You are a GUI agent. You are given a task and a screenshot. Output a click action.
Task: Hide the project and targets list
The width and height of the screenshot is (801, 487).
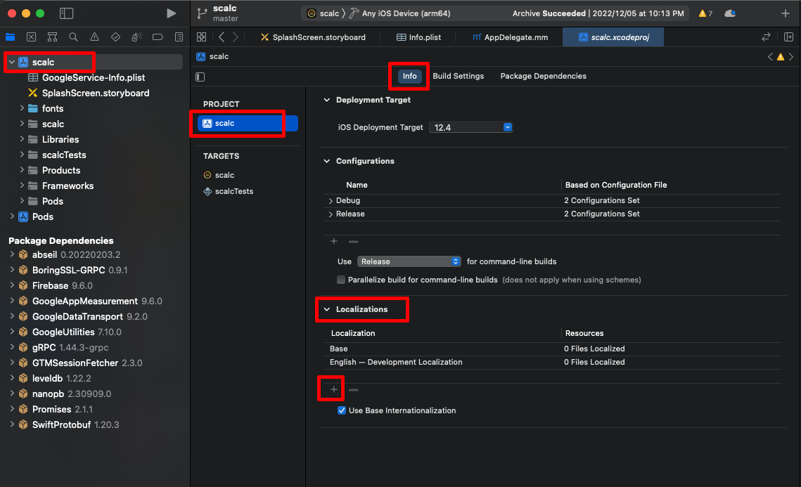[200, 77]
